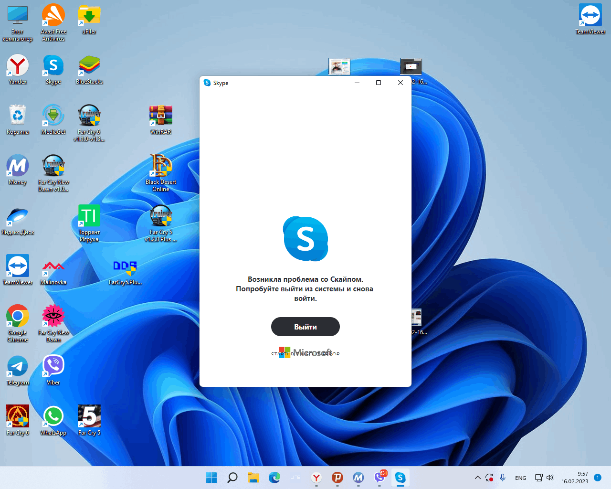Open BlueStacks desktop shortcut
This screenshot has width=611, height=489.
(89, 70)
